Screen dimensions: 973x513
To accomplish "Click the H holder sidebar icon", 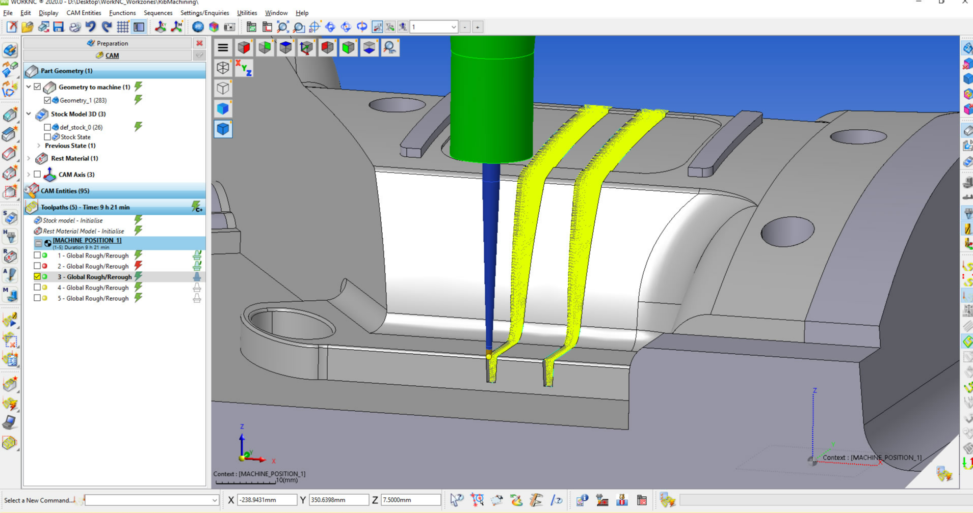I will [10, 237].
